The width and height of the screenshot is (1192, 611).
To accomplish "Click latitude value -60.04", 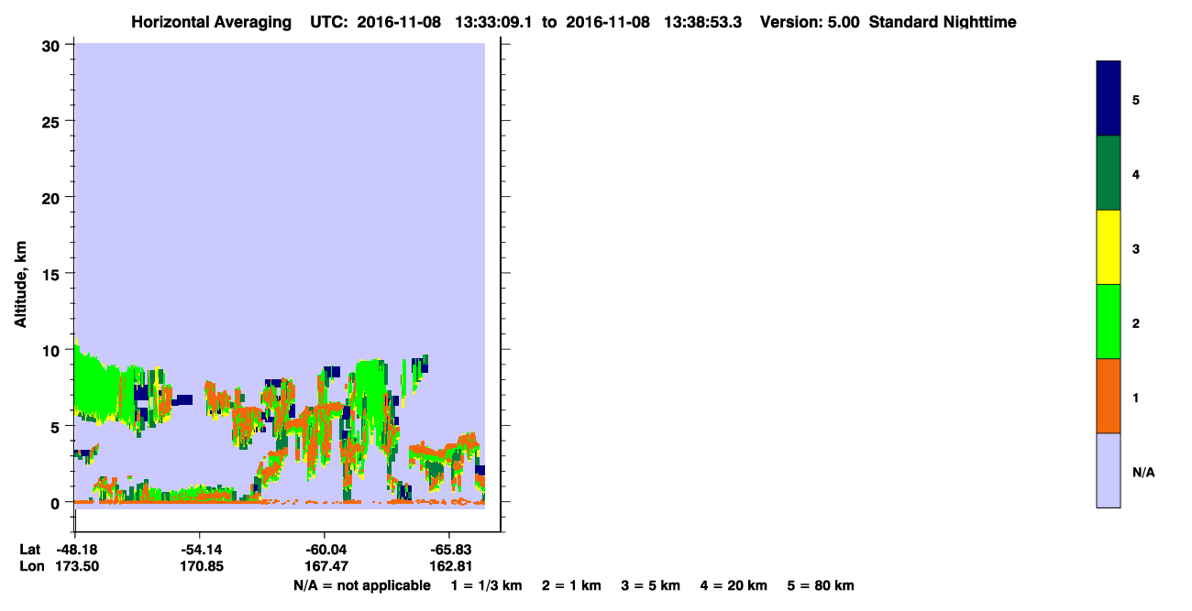I will pos(325,550).
